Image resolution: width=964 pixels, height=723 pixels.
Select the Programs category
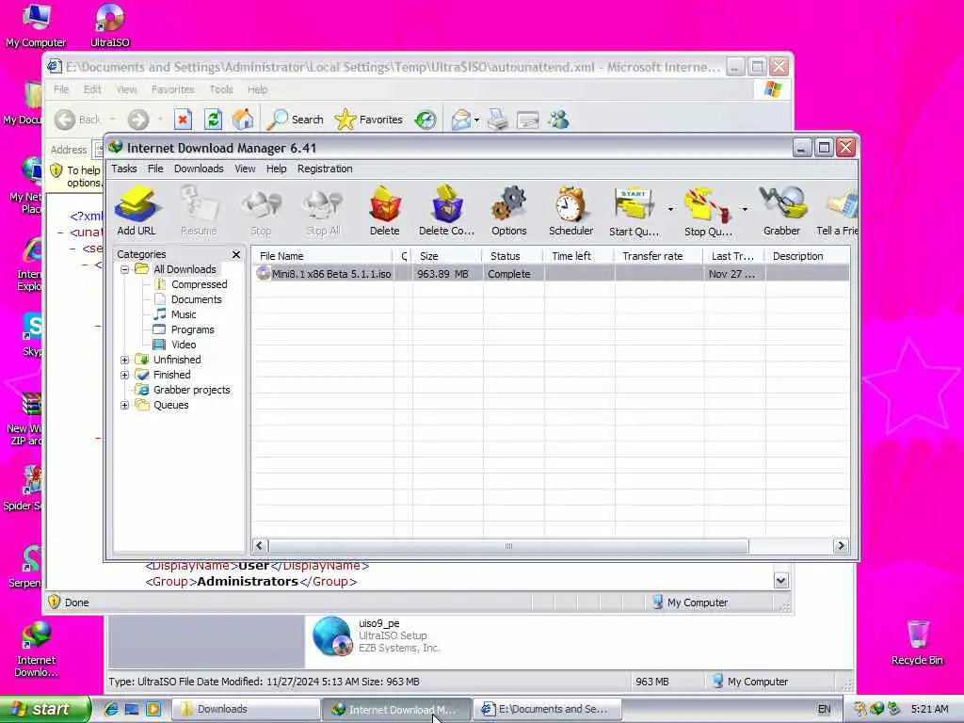[192, 329]
